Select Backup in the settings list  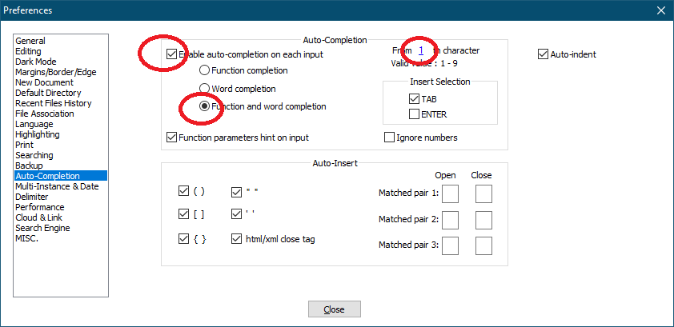(x=29, y=165)
